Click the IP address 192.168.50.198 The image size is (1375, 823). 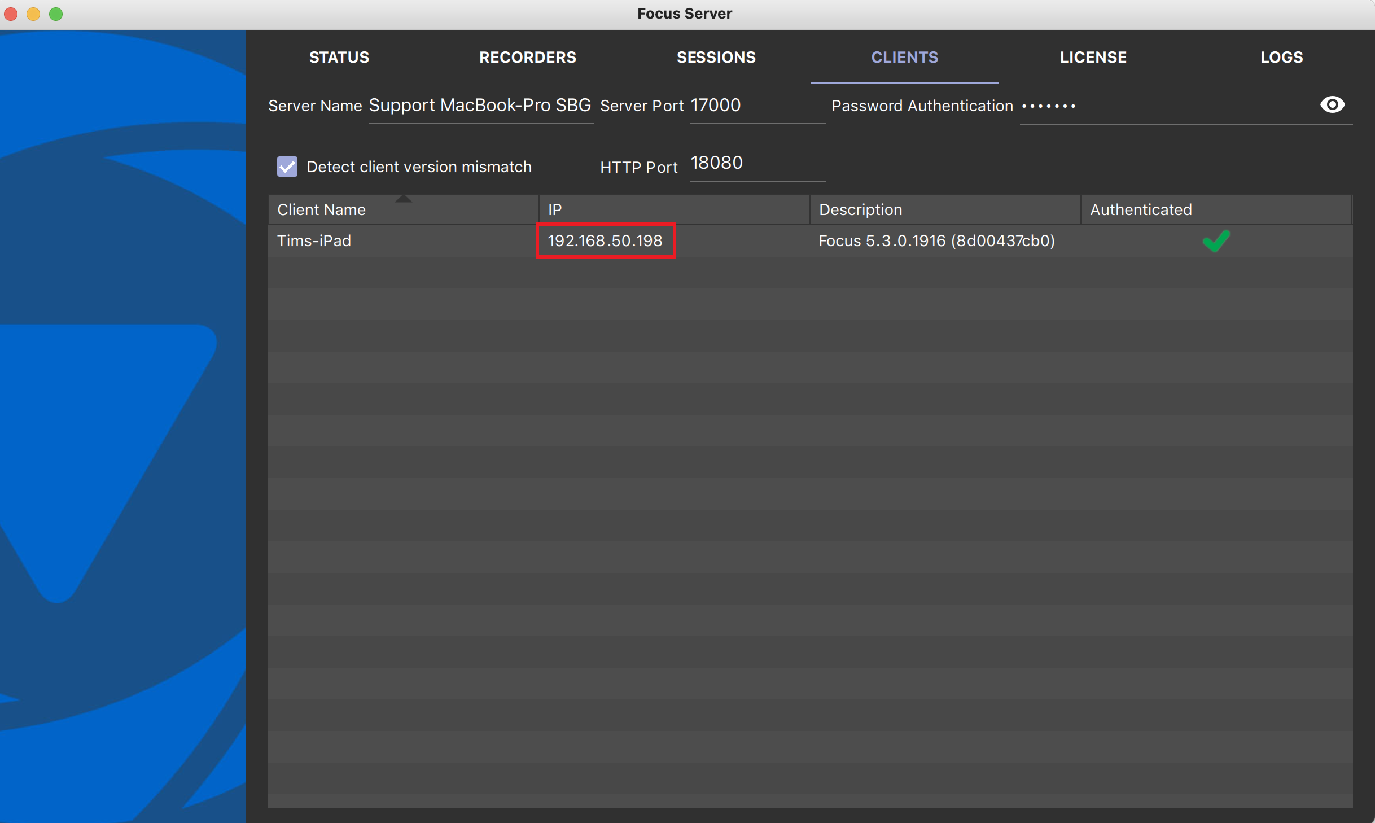click(x=605, y=241)
